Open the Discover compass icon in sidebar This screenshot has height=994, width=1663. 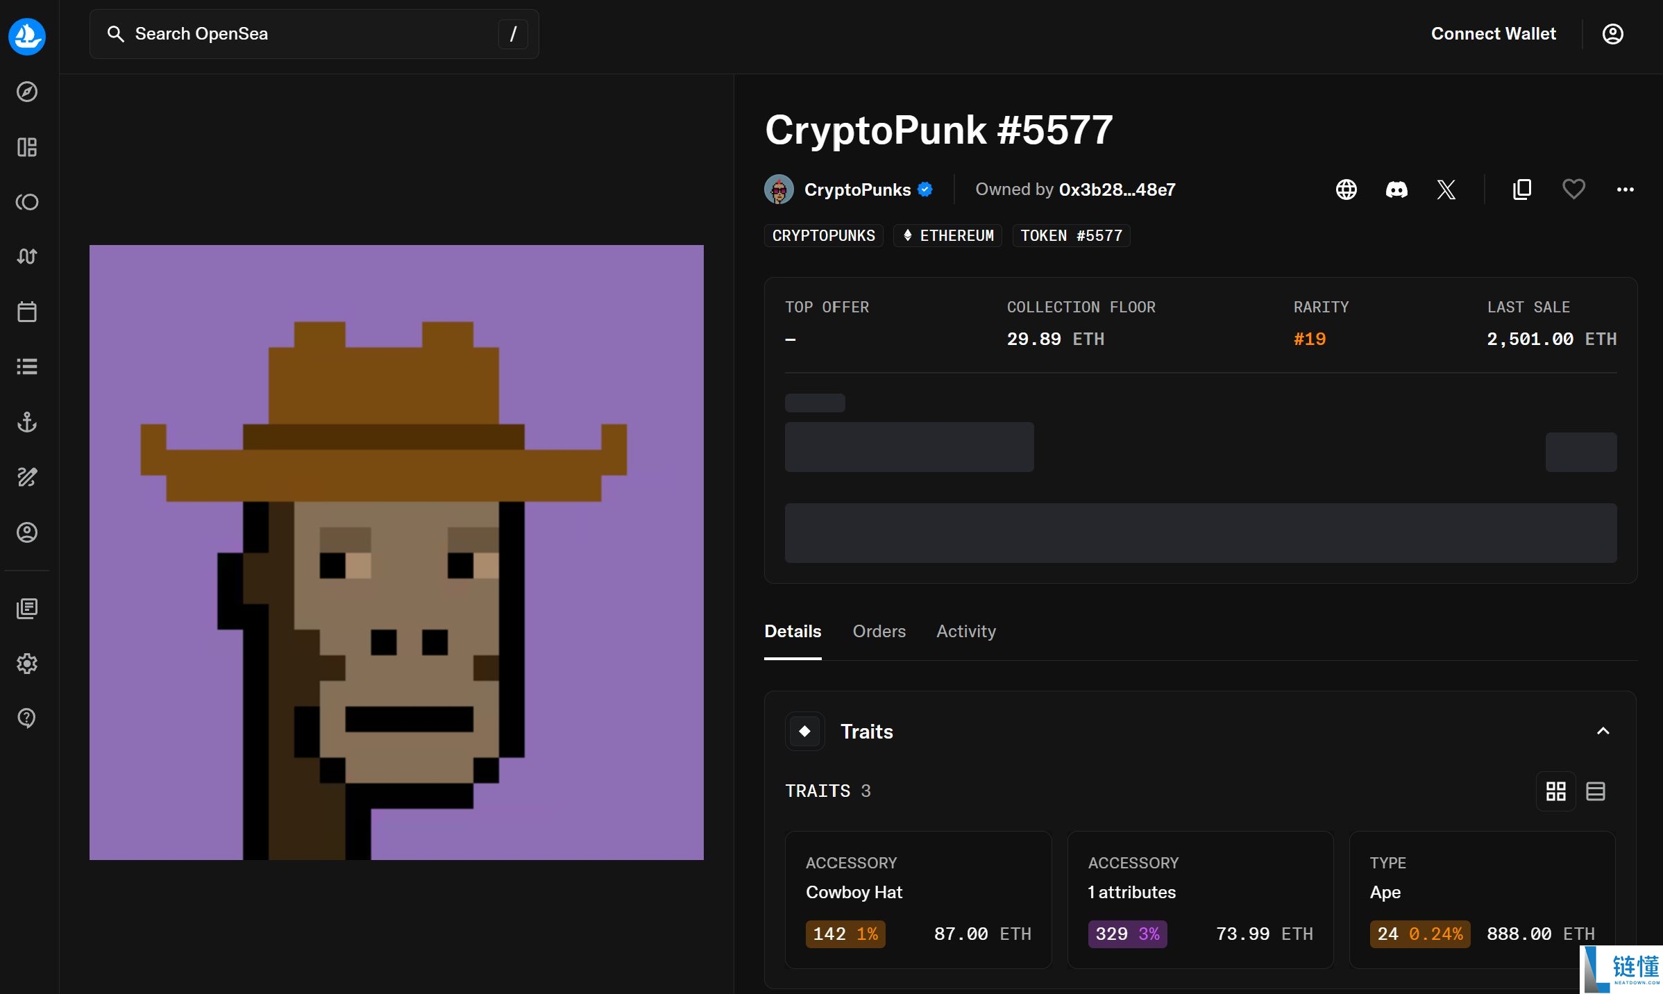pos(27,92)
